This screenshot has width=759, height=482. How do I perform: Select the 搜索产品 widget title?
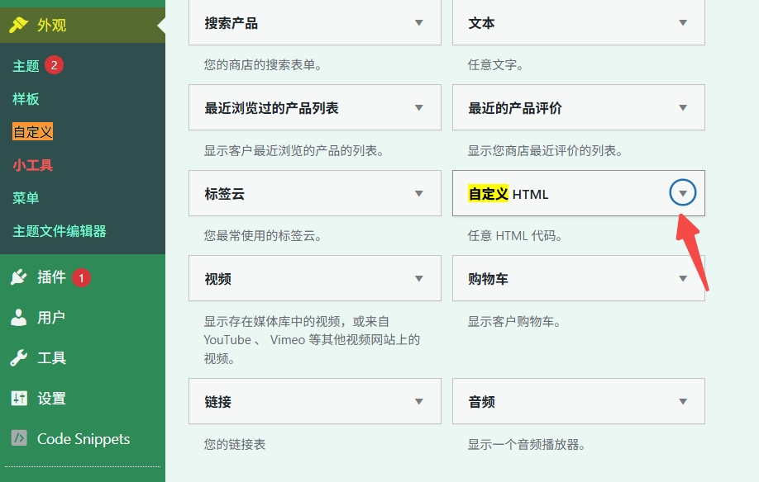click(231, 23)
